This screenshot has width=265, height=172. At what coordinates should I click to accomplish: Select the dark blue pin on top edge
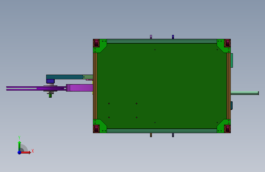tap(173, 37)
